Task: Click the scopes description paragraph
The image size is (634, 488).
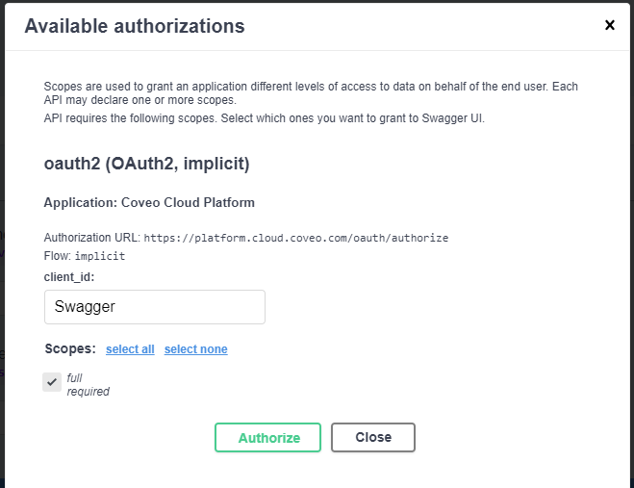Action: click(x=311, y=93)
